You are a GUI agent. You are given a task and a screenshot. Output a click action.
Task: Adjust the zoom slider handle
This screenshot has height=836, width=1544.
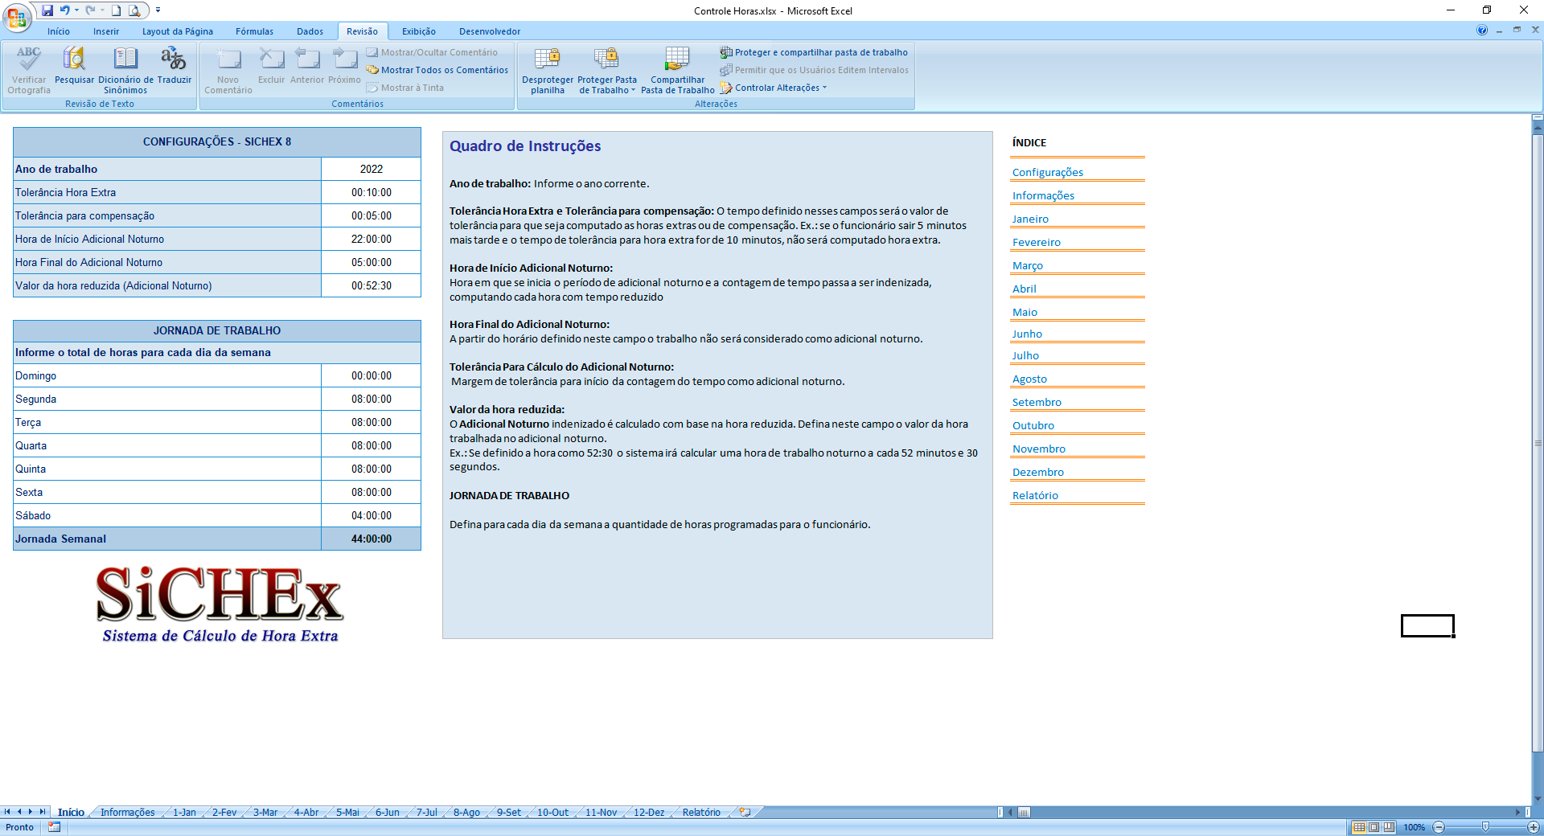[1485, 827]
